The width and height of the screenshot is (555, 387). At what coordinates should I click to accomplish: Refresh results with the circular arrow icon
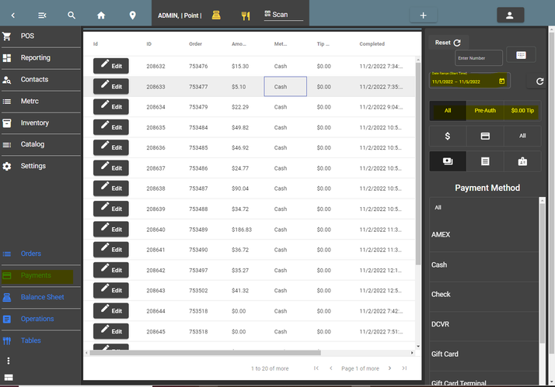pos(539,81)
